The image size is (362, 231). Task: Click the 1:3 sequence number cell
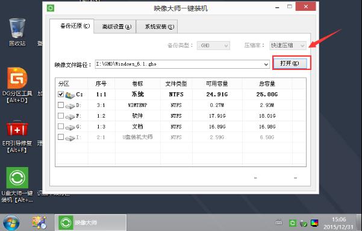[x=101, y=127]
